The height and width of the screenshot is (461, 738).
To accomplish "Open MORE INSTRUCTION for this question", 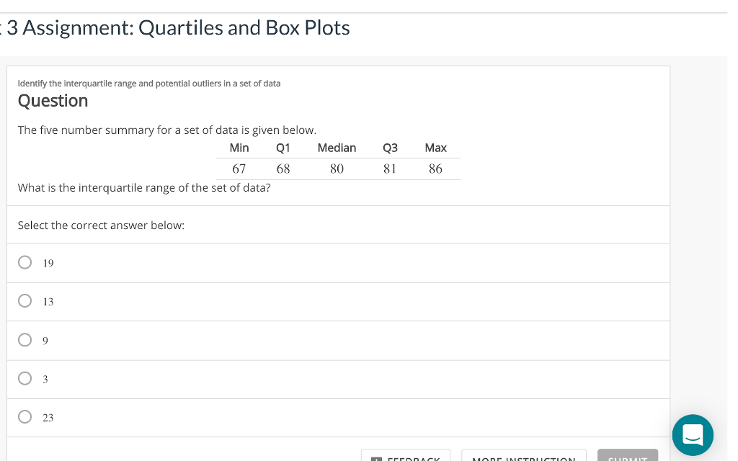I will pyautogui.click(x=524, y=459).
